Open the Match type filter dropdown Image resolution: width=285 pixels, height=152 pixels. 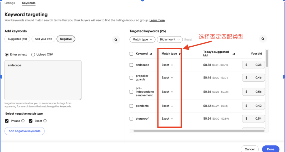142,40
